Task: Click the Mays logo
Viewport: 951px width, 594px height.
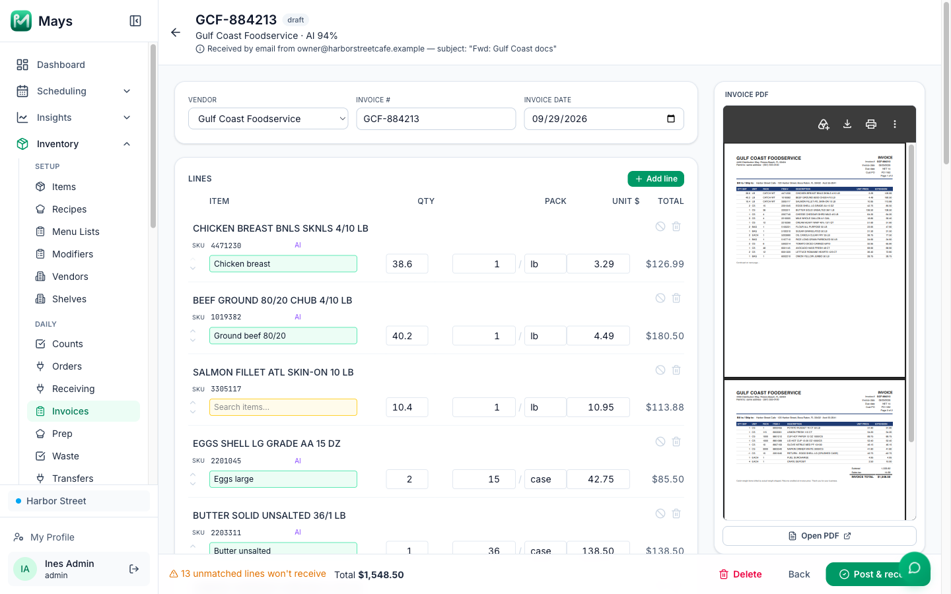Action: coord(21,21)
